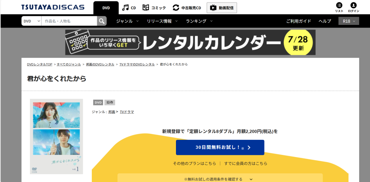
Task: Open the 中古販売CD tab label
Action: (x=191, y=8)
